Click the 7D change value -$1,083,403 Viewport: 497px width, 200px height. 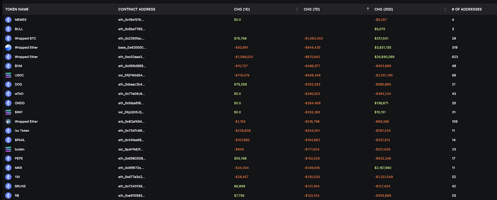click(x=313, y=39)
